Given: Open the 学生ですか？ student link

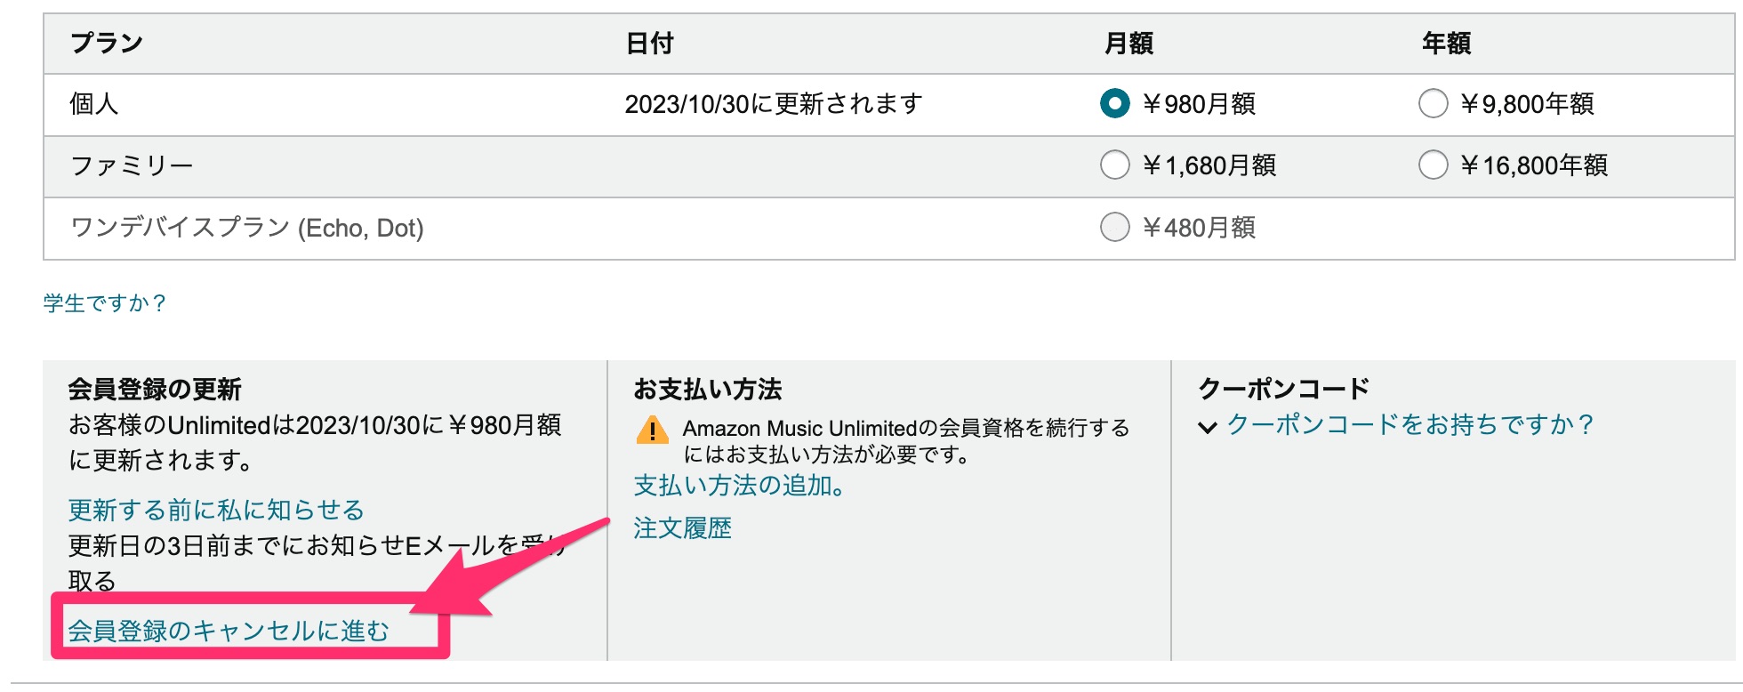Looking at the screenshot, I should coord(104,303).
